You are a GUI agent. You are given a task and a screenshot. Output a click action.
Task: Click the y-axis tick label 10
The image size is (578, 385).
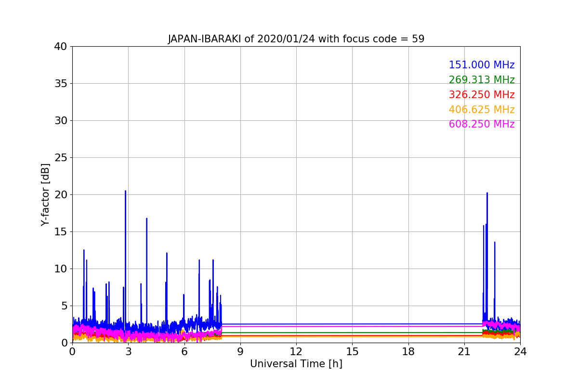pos(60,269)
